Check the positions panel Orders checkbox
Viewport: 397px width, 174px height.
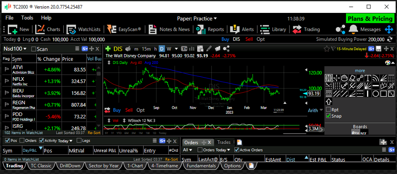(x=22, y=140)
